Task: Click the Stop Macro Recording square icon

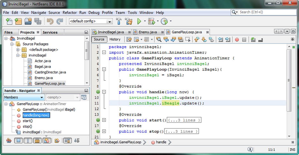Action: [x=244, y=40]
